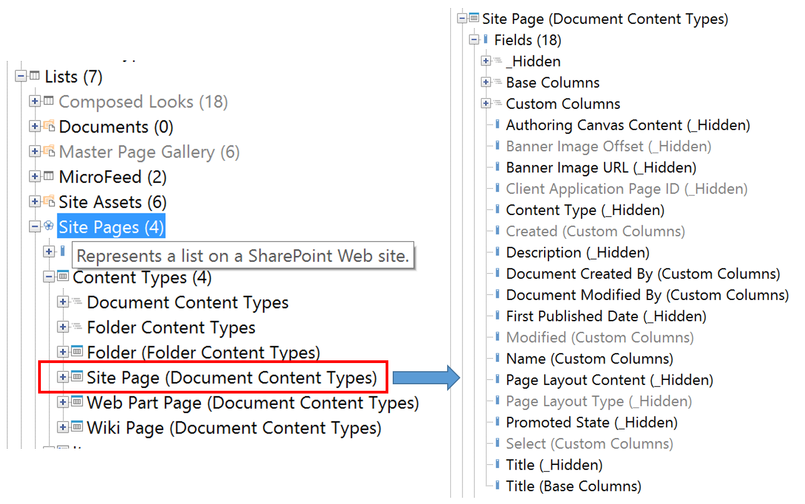Click the Wiki Page content type icon
This screenshot has width=805, height=504.
(77, 427)
